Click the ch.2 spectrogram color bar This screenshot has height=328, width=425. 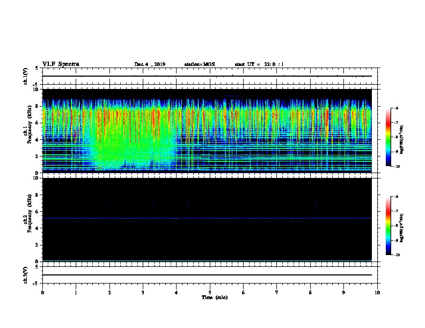389,226
